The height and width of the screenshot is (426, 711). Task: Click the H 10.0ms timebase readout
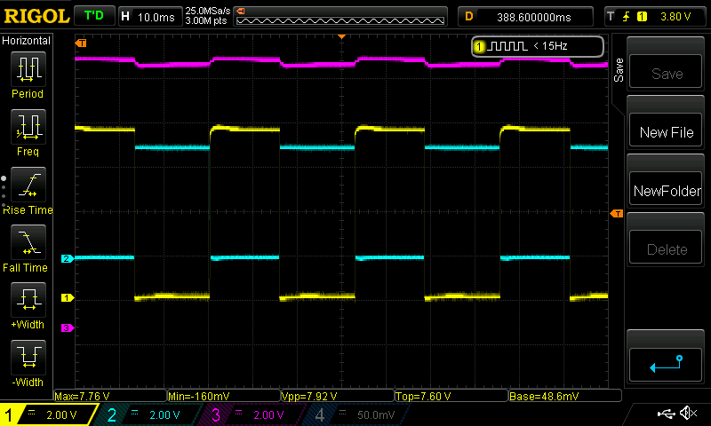click(149, 17)
